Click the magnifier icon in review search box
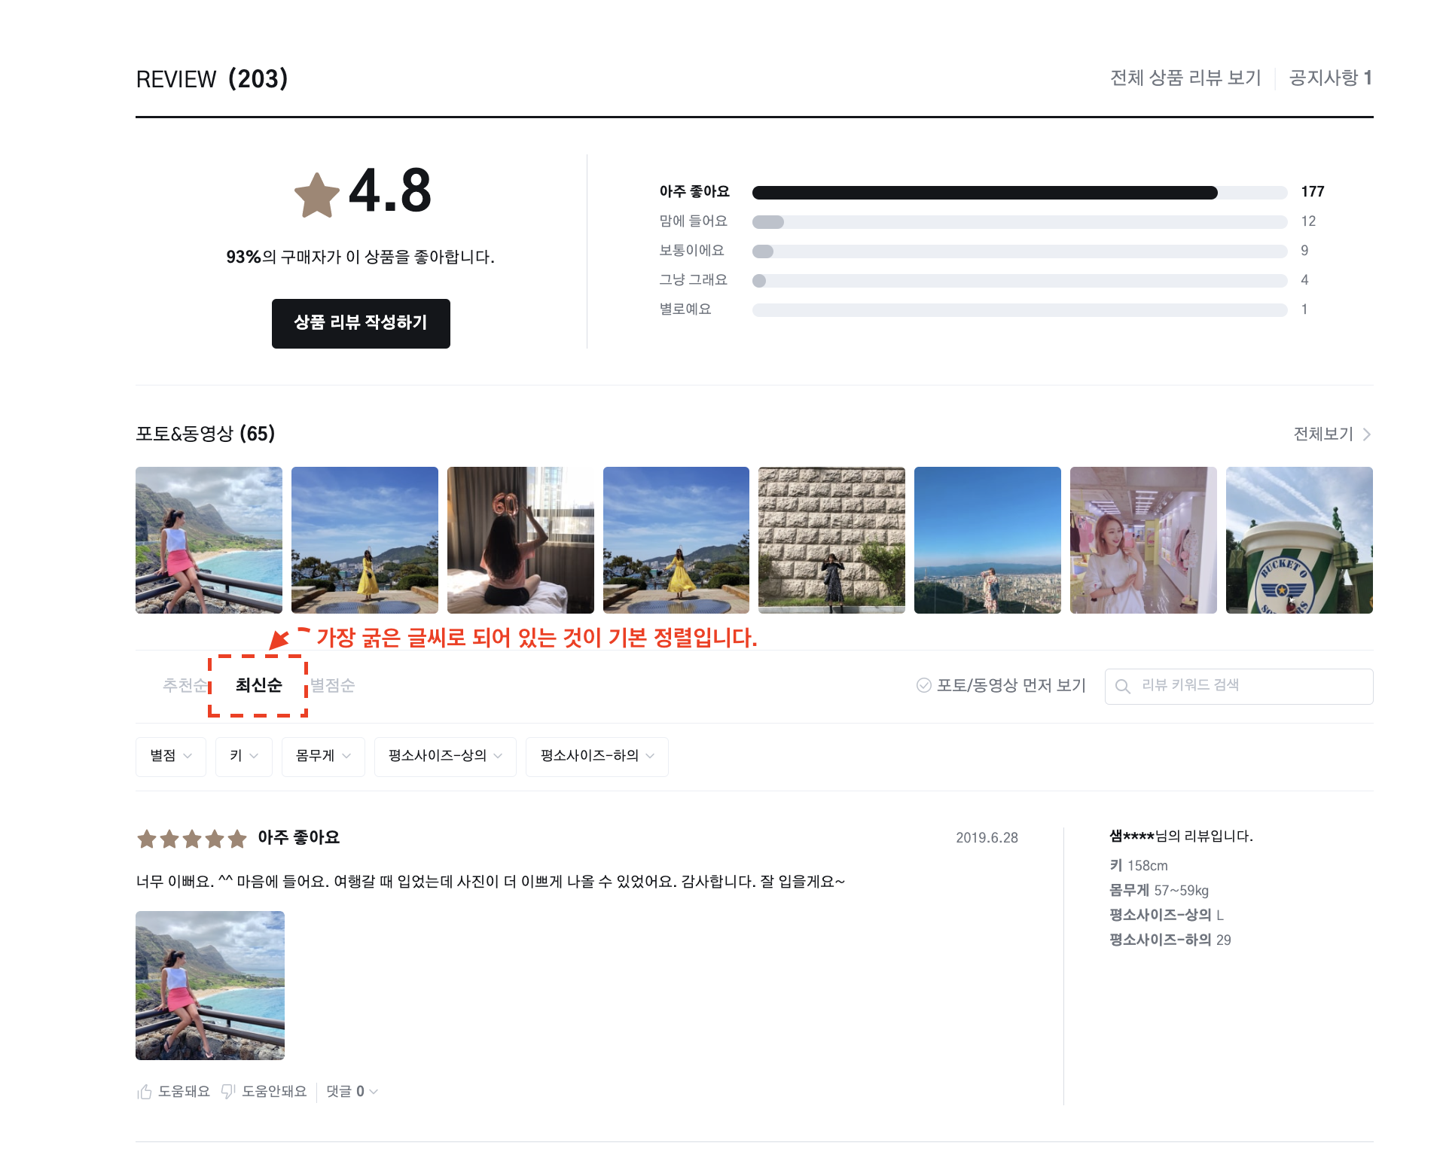Image resolution: width=1443 pixels, height=1158 pixels. [x=1122, y=686]
